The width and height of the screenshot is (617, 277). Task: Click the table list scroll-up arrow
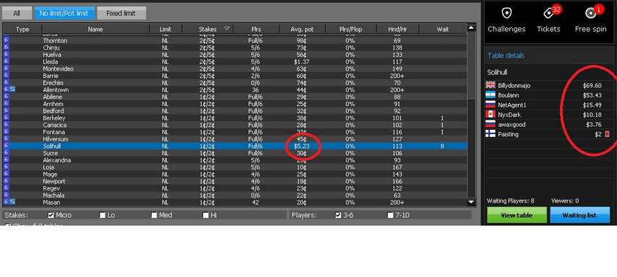(x=471, y=28)
